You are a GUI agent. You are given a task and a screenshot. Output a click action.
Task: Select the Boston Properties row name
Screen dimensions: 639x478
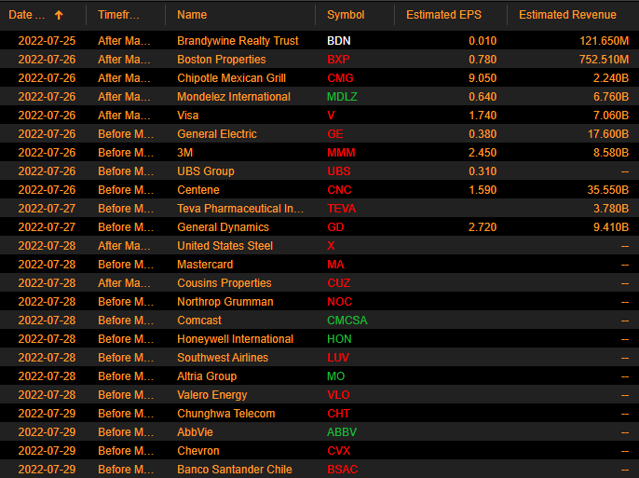point(222,60)
